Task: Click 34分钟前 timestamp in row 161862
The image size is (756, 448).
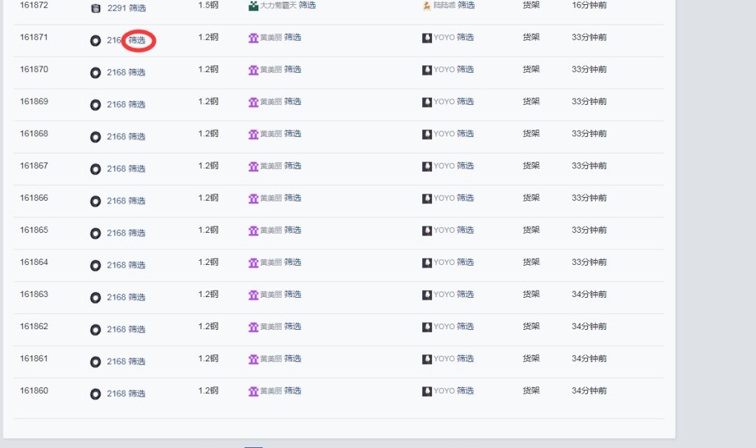Action: click(x=589, y=326)
